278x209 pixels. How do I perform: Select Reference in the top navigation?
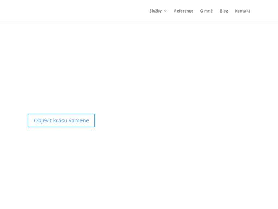184,11
